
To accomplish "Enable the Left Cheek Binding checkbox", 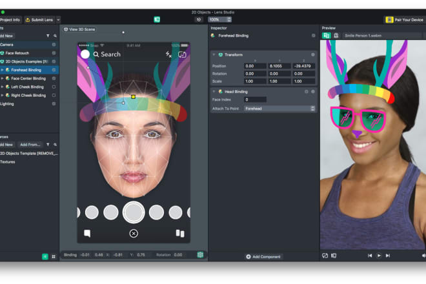I will pyautogui.click(x=54, y=87).
